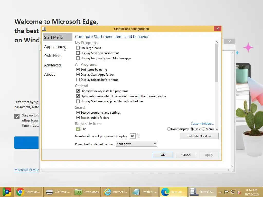Click background window vertical scroll up arrow
The height and width of the screenshot is (197, 263).
click(x=232, y=53)
